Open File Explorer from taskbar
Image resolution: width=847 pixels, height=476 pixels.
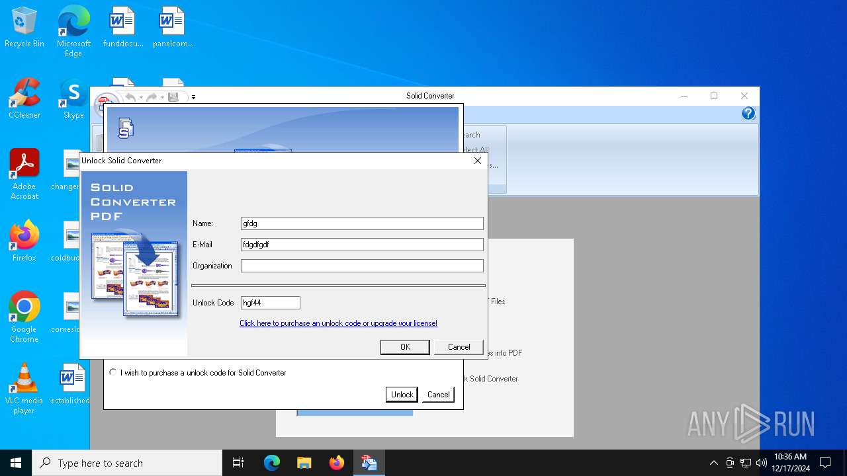point(304,463)
